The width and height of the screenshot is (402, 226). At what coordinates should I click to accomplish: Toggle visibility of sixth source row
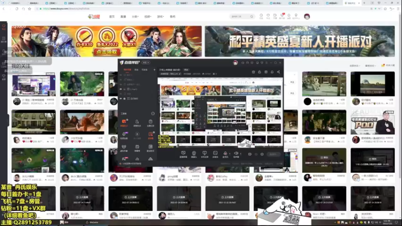pos(121,98)
